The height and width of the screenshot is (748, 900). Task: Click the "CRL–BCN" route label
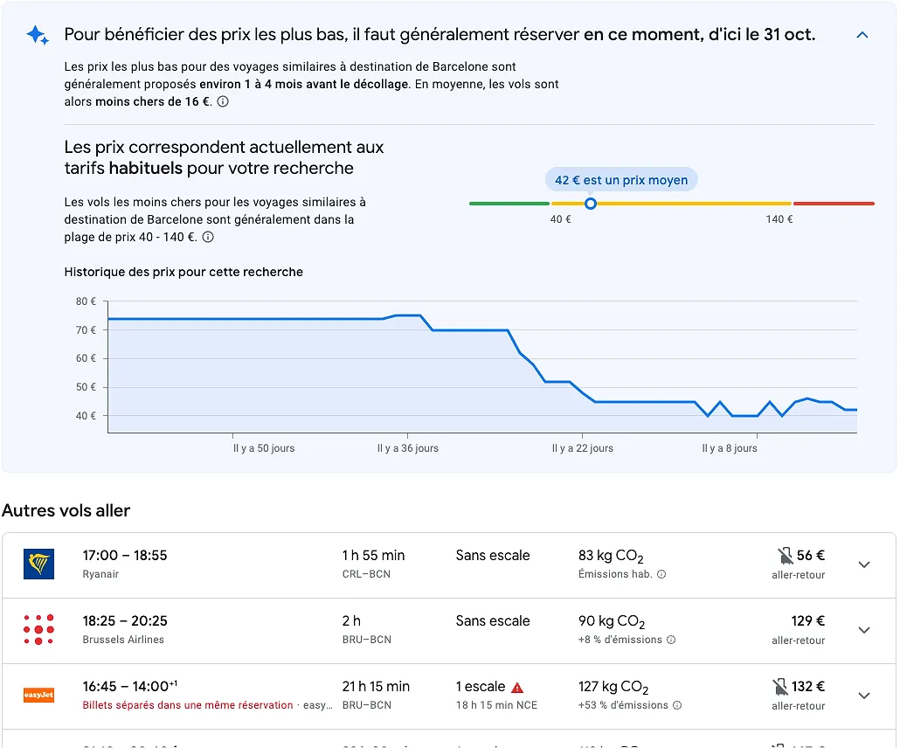coord(366,574)
